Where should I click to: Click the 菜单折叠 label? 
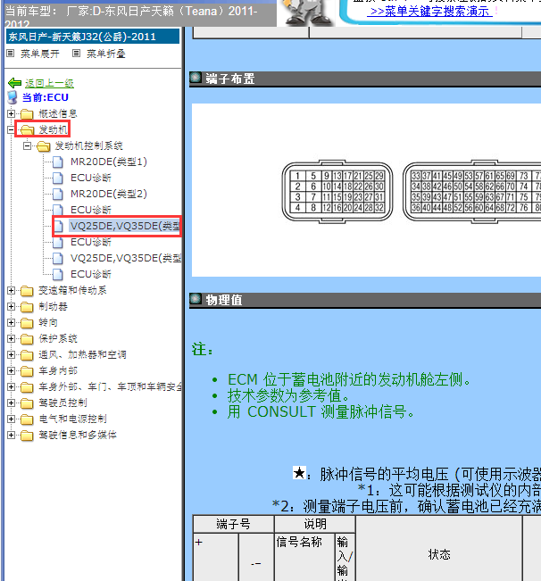click(106, 54)
